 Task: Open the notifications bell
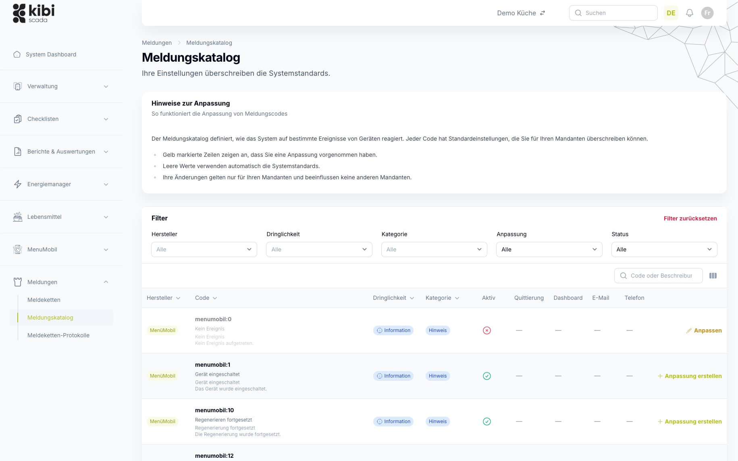pyautogui.click(x=690, y=13)
